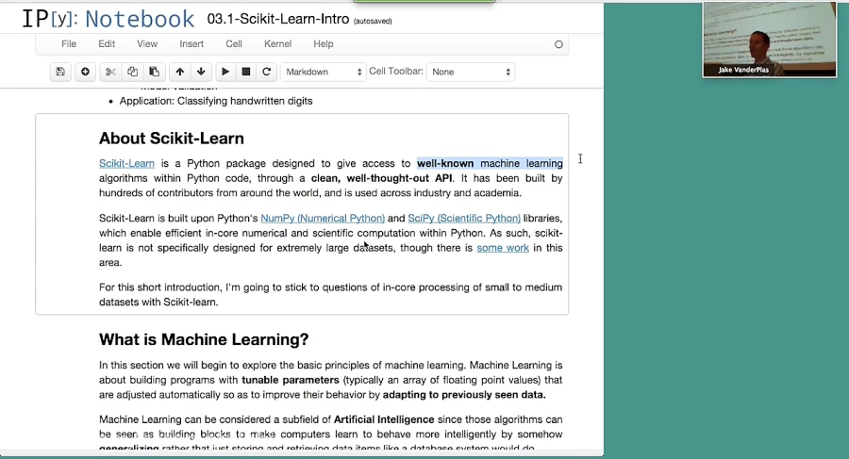This screenshot has height=459, width=849.
Task: Click the About Scikit-Learn heading
Action: click(x=171, y=139)
